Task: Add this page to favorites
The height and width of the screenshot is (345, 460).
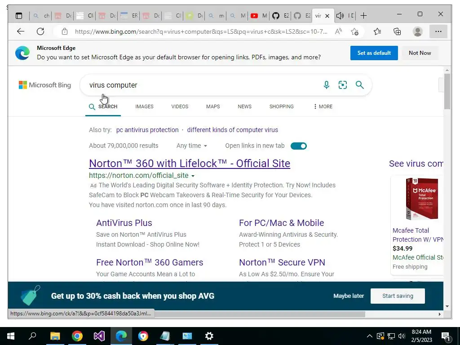Action: pos(355,31)
